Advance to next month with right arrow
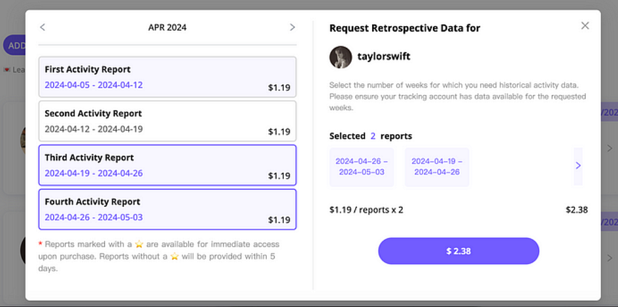The height and width of the screenshot is (307, 618). pos(292,27)
